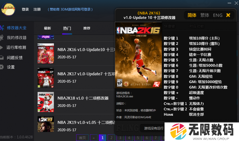Close the trainer panel with yellow X
The height and width of the screenshot is (141, 239).
coord(228,15)
